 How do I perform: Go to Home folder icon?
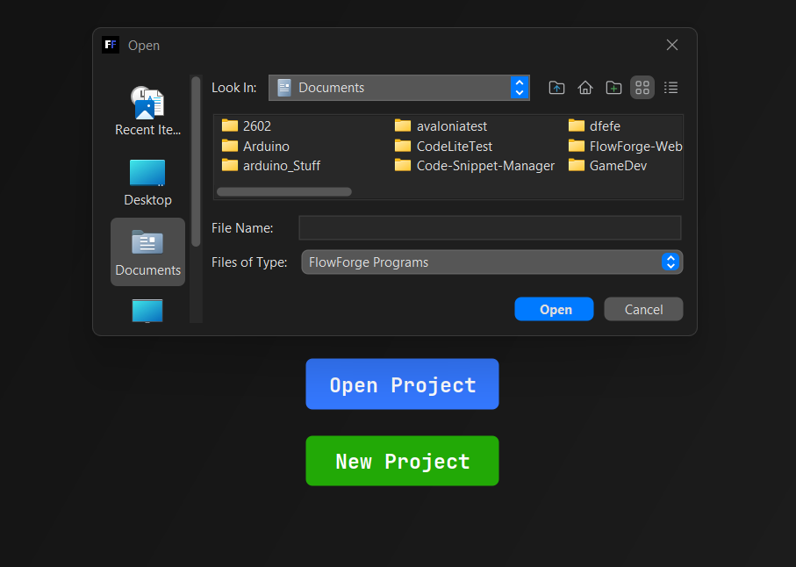[584, 88]
